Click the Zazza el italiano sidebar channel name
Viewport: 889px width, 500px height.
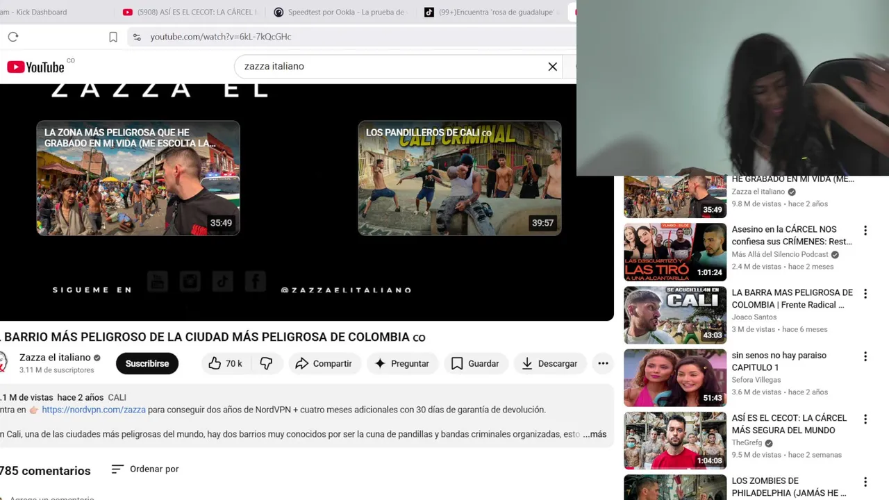click(758, 192)
